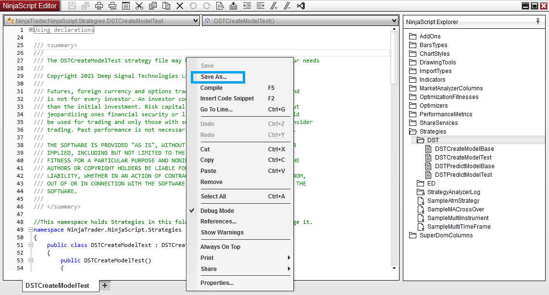Screen dimensions: 549x295
Task: Click the editor scrollbar down arrow
Action: click(x=394, y=268)
